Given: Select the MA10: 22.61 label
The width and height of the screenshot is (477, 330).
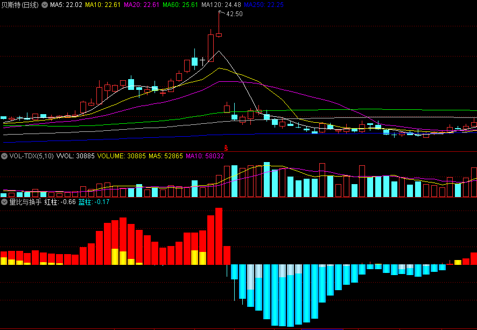Looking at the screenshot, I should (x=103, y=5).
